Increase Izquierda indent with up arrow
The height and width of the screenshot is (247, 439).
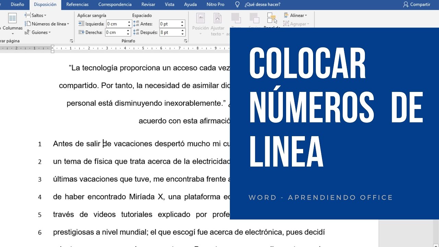[129, 22]
